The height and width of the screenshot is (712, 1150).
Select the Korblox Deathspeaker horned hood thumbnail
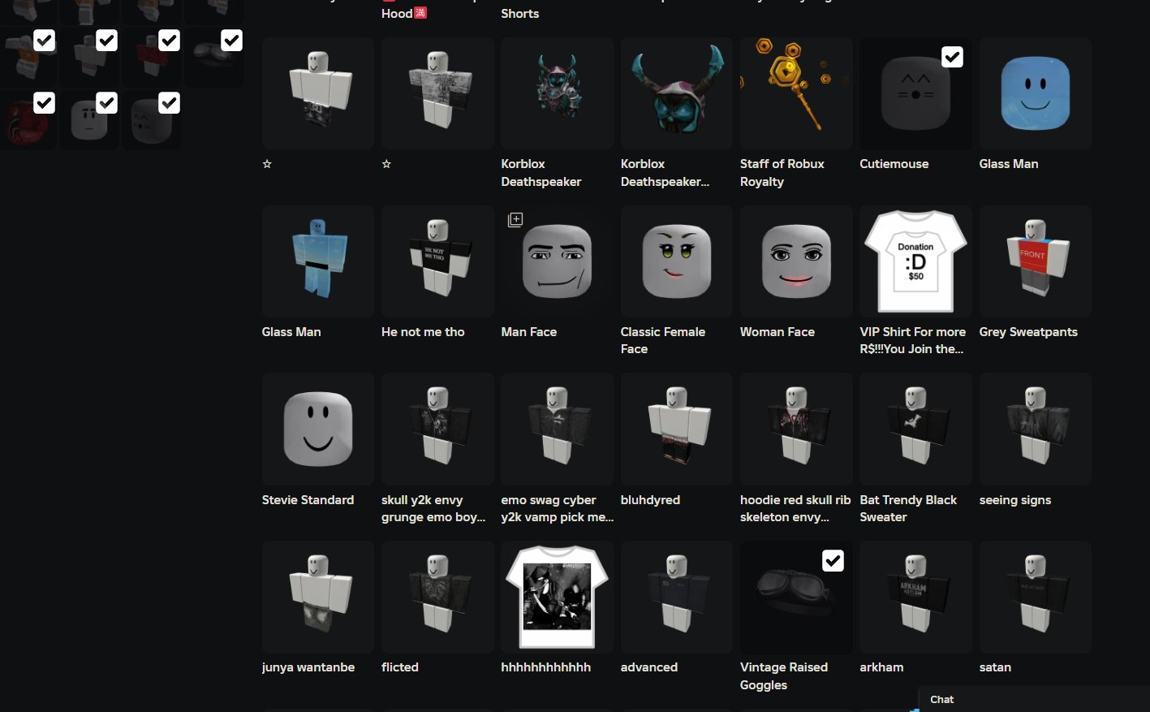tap(677, 93)
